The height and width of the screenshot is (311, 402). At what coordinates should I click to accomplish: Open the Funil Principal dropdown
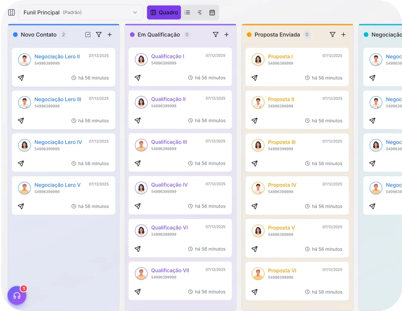coord(80,12)
